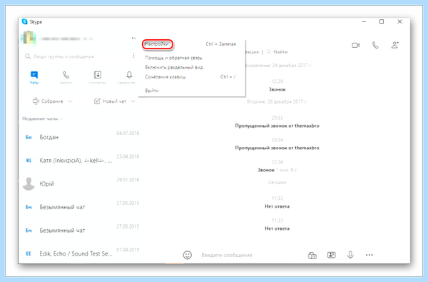Click Юрій's gray avatar picture
The image size is (428, 282).
[29, 183]
